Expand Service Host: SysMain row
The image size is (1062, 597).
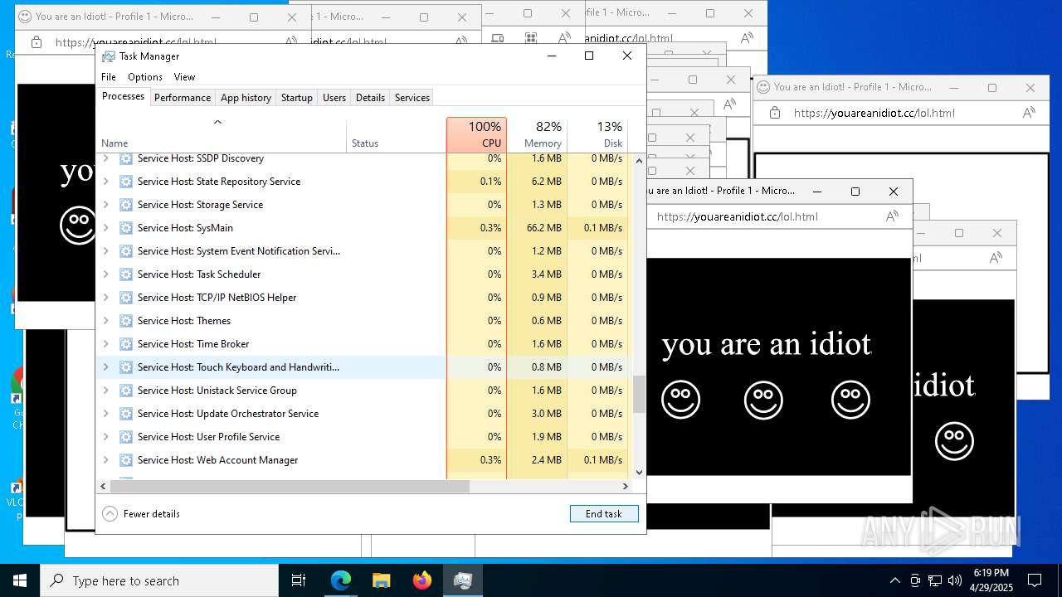[x=105, y=227]
